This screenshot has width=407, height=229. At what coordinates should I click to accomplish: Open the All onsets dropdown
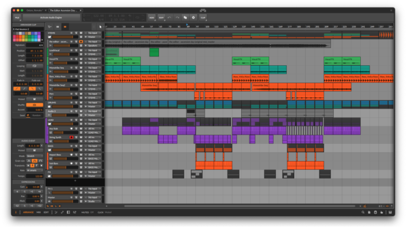pyautogui.click(x=34, y=170)
